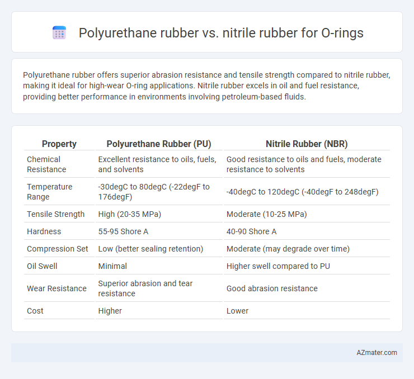Click the AZmater.com footer link

(377, 353)
